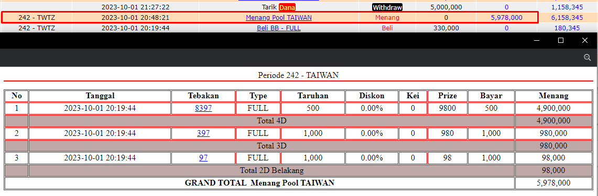Open tebakan number 97 link
Viewport: 598px width, 196px height.
[x=203, y=158]
